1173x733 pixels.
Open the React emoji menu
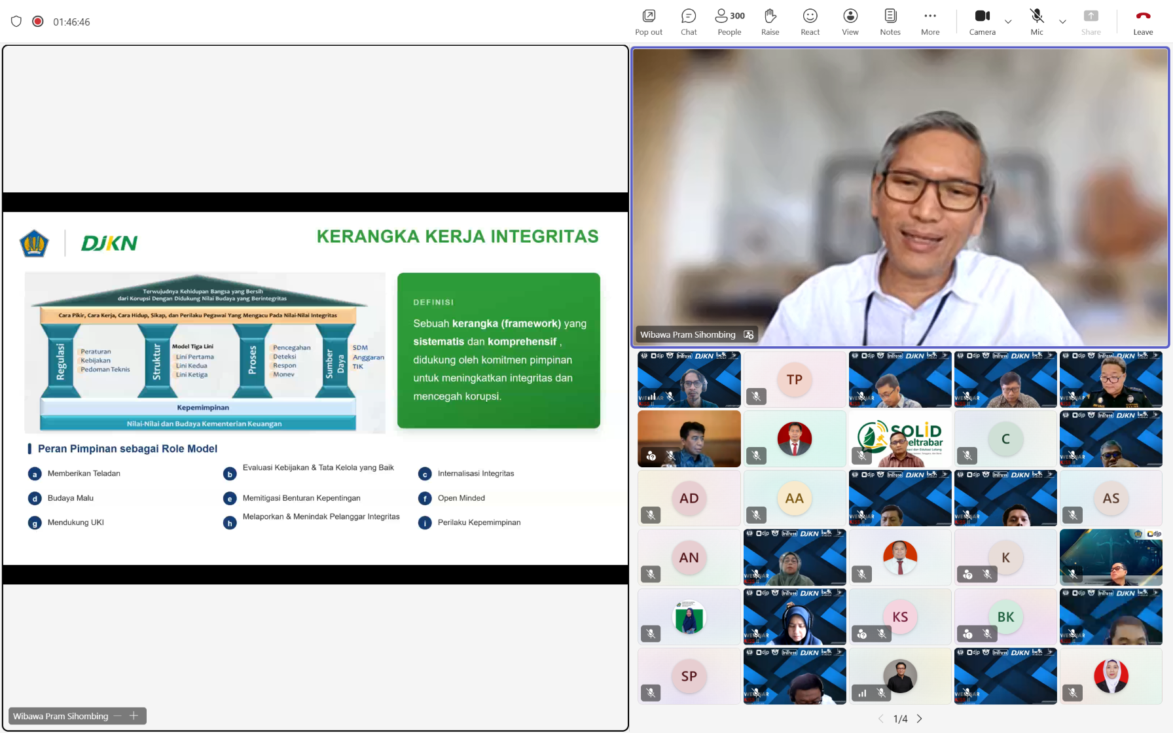(810, 22)
